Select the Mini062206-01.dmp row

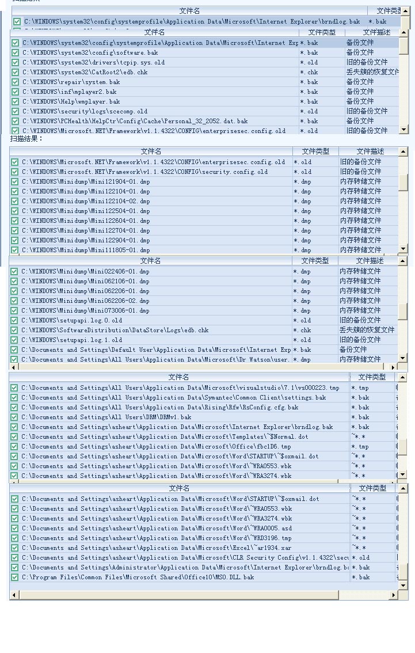pyautogui.click(x=204, y=291)
